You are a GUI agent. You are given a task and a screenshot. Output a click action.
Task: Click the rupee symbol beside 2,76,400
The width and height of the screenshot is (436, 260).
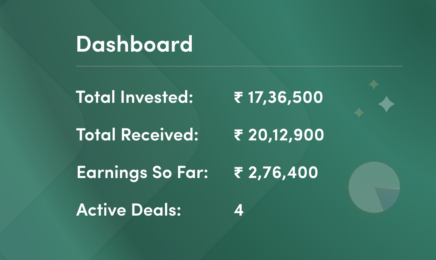(x=238, y=172)
